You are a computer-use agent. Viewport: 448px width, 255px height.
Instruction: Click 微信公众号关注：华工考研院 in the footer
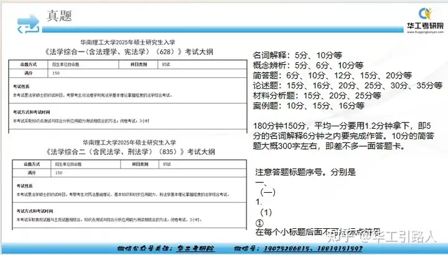click(x=166, y=248)
